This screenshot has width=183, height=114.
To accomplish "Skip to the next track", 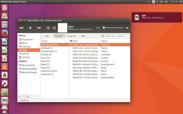I will [39, 28].
